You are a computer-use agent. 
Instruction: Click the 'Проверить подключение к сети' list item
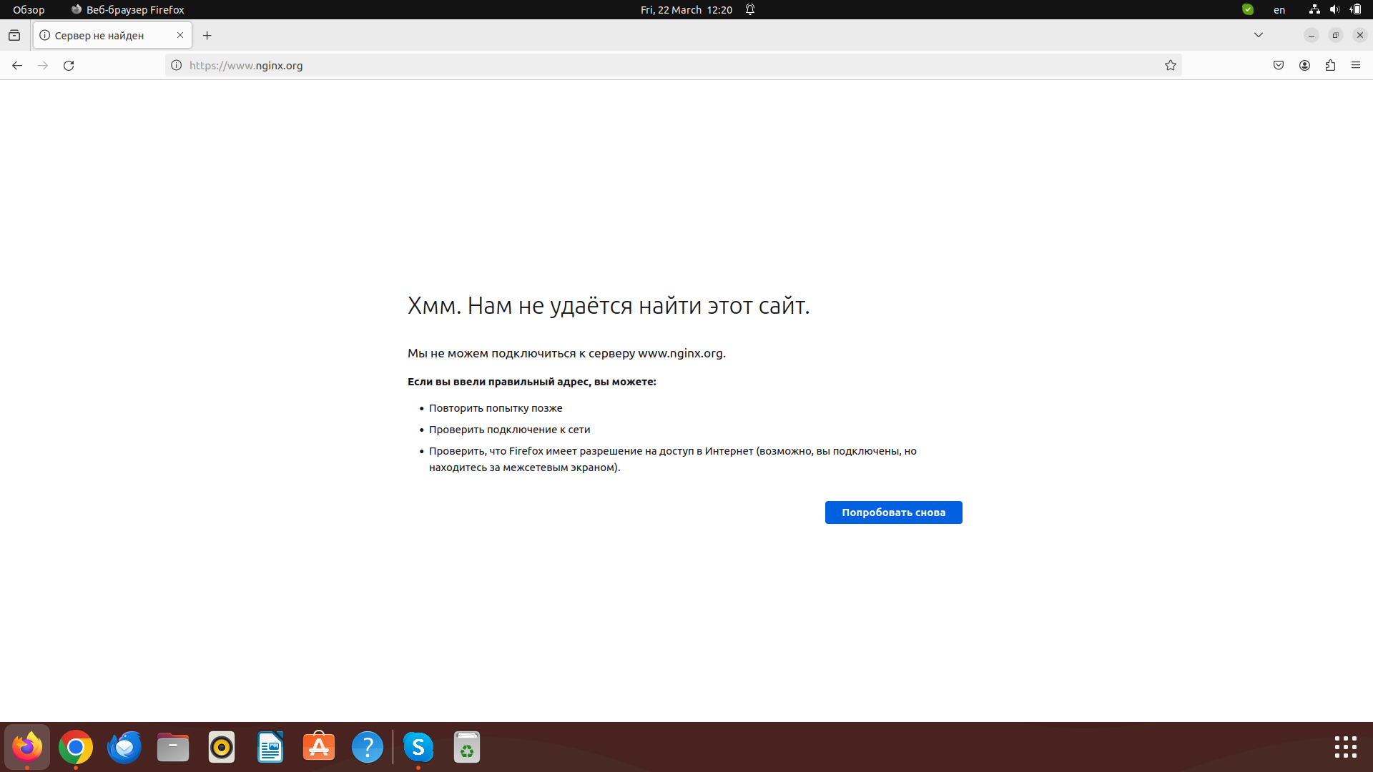click(x=509, y=430)
